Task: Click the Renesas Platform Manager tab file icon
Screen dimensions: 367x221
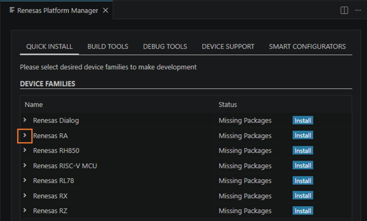Action: (12, 10)
